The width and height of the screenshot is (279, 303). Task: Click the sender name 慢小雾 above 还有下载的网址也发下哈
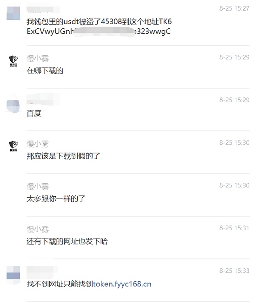[x=38, y=229]
